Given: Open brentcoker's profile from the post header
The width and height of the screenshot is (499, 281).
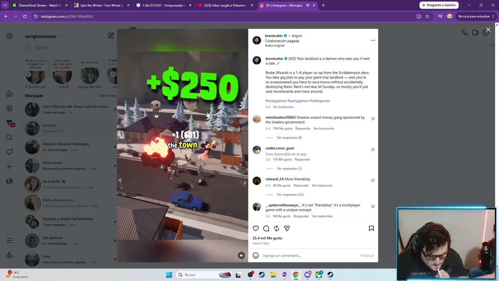Looking at the screenshot, I should (x=274, y=36).
